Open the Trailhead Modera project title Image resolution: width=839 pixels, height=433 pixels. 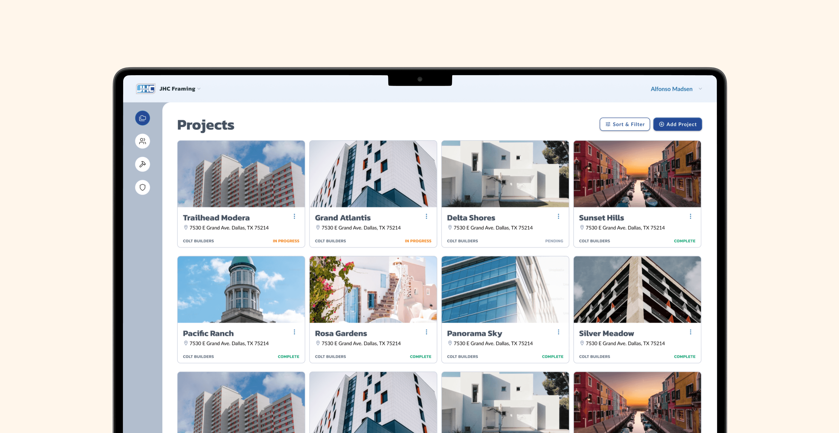point(216,218)
